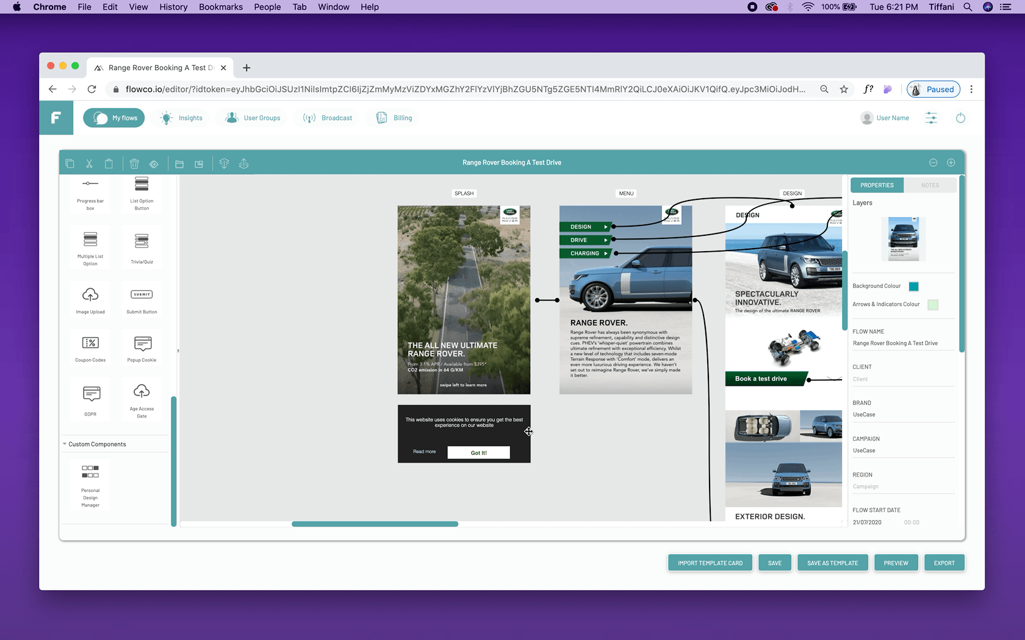1025x640 pixels.
Task: Open the User Groups tab
Action: coord(253,118)
